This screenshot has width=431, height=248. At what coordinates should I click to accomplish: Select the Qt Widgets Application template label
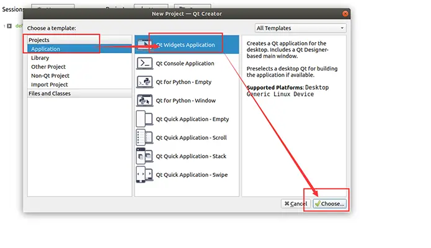(185, 45)
